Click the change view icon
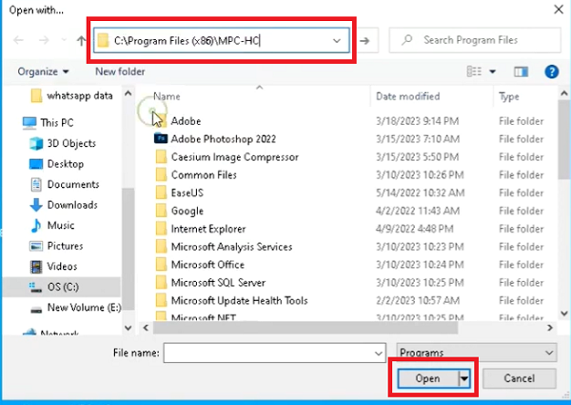The width and height of the screenshot is (571, 405). (474, 71)
